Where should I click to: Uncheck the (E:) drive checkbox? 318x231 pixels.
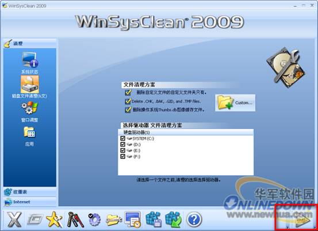click(122, 150)
